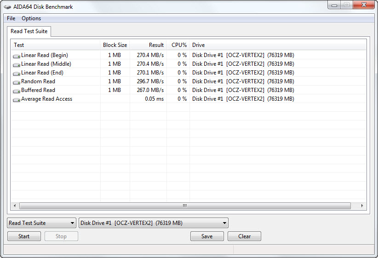The height and width of the screenshot is (258, 378).
Task: Click the Block Size column header
Action: tap(115, 45)
